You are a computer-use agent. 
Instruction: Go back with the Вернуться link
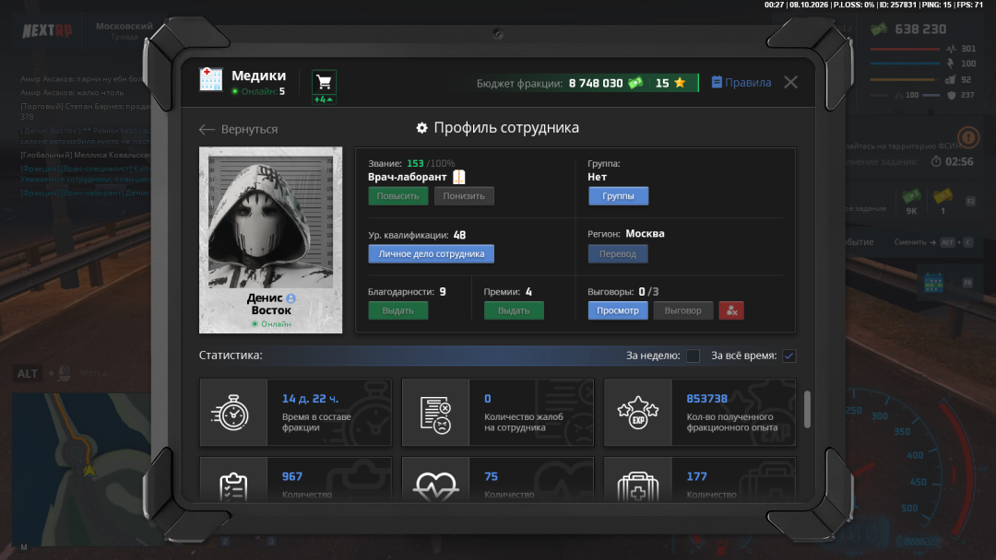point(238,129)
